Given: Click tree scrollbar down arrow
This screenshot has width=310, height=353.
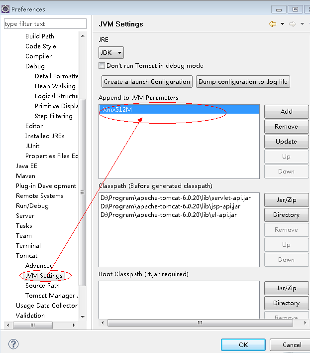Looking at the screenshot, I should (x=83, y=317).
